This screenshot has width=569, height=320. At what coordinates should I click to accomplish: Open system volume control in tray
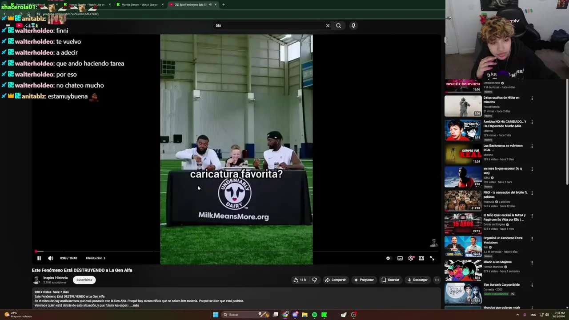[x=547, y=315]
